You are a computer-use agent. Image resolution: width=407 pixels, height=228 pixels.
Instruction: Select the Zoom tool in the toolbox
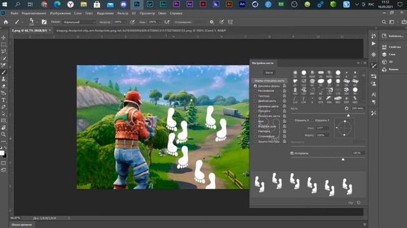pyautogui.click(x=3, y=134)
